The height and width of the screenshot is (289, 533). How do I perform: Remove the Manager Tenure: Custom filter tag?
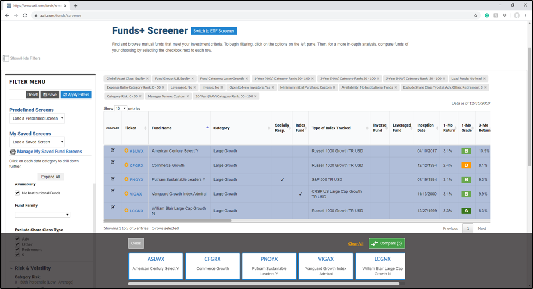click(x=188, y=96)
